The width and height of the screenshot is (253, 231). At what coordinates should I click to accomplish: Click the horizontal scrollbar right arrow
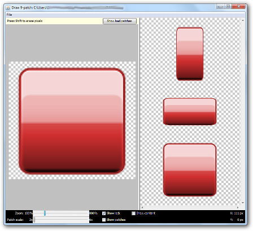tap(238, 207)
